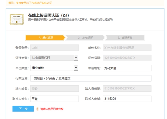Click the 下一步 button
This screenshot has height=119, width=167.
pos(23,109)
